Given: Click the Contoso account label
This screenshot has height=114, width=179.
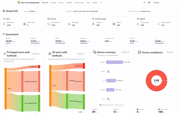Looking at the screenshot, I should 156,2.
